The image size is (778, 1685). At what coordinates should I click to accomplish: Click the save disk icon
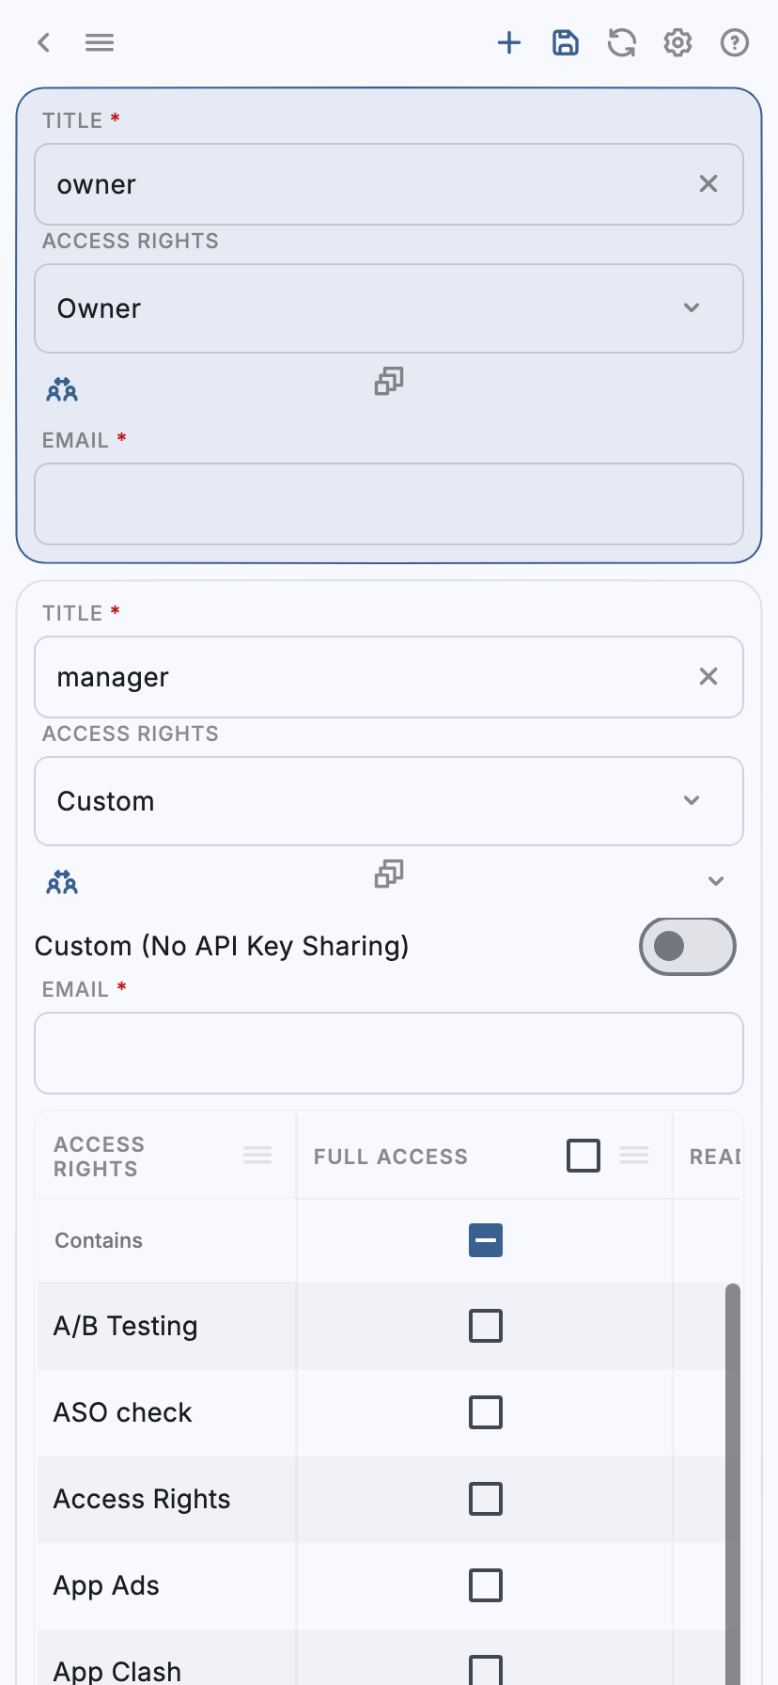[566, 42]
